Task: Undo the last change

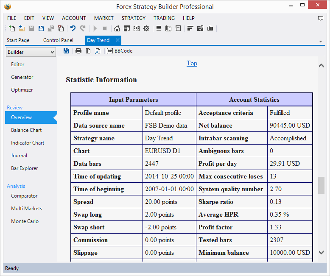Action: [x=73, y=28]
